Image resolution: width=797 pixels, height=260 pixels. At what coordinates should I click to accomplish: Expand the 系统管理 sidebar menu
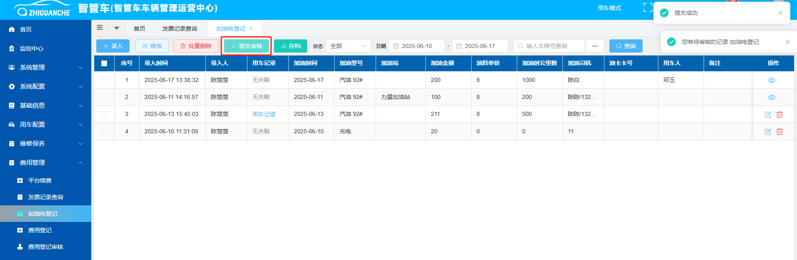click(x=46, y=67)
